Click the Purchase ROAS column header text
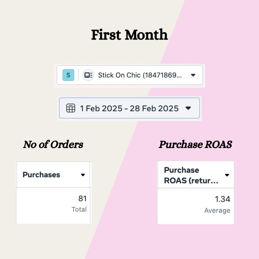This screenshot has width=259, height=259. point(191,175)
